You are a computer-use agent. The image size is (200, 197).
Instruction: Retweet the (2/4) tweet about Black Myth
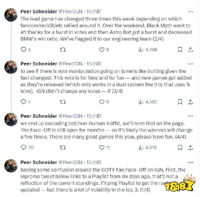coord(62,50)
